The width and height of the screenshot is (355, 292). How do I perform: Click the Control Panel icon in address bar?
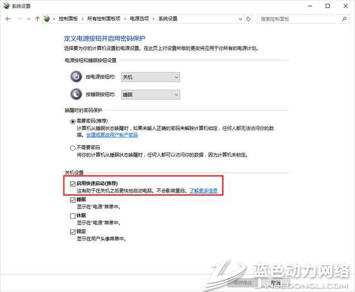(x=48, y=18)
